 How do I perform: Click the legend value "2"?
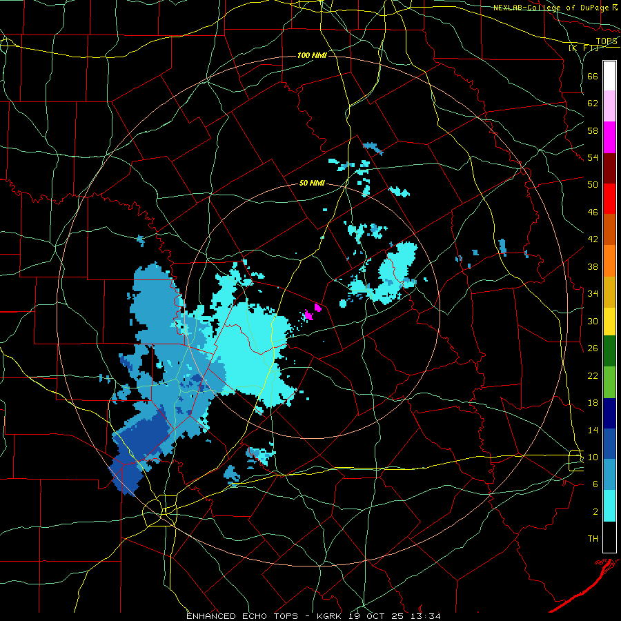click(595, 512)
